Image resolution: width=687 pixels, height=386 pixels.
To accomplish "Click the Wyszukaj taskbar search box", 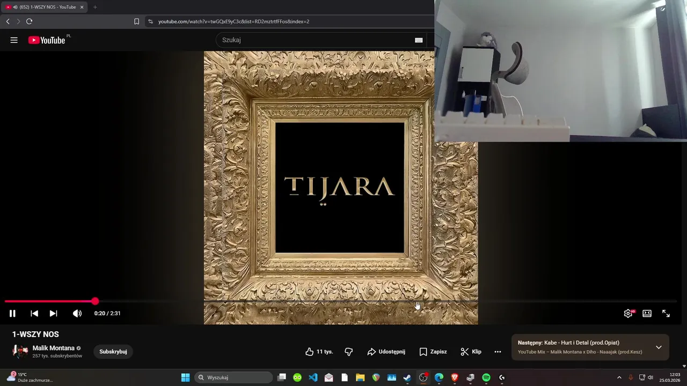I will [x=233, y=377].
